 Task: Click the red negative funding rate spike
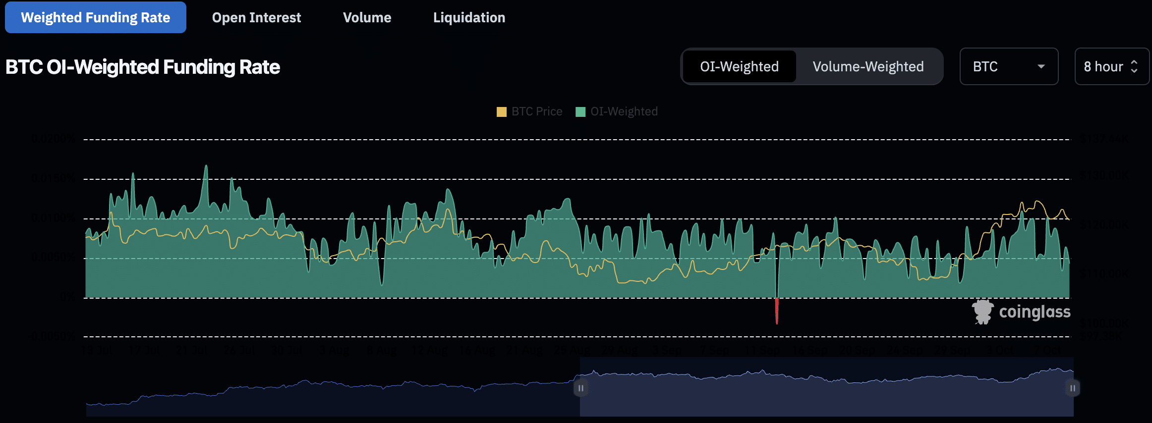(x=777, y=311)
